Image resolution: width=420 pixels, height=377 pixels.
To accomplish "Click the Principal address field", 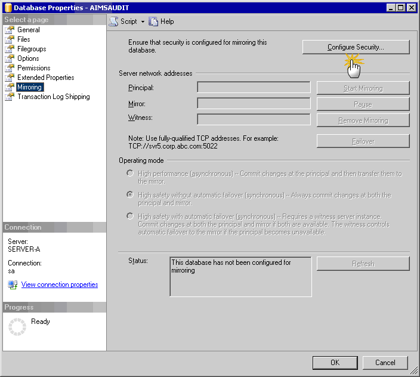I will (x=254, y=88).
